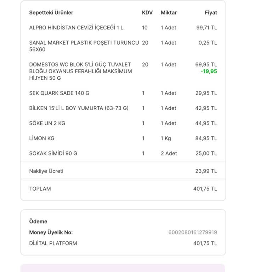Click the SOKAK SİMİDİ 90 G item
The width and height of the screenshot is (272, 272).
[53, 153]
